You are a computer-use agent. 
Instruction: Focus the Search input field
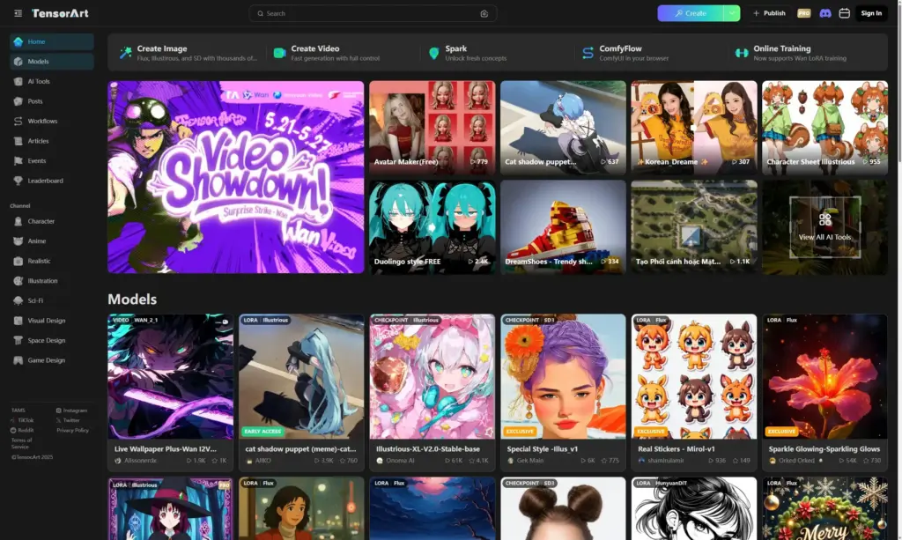373,13
